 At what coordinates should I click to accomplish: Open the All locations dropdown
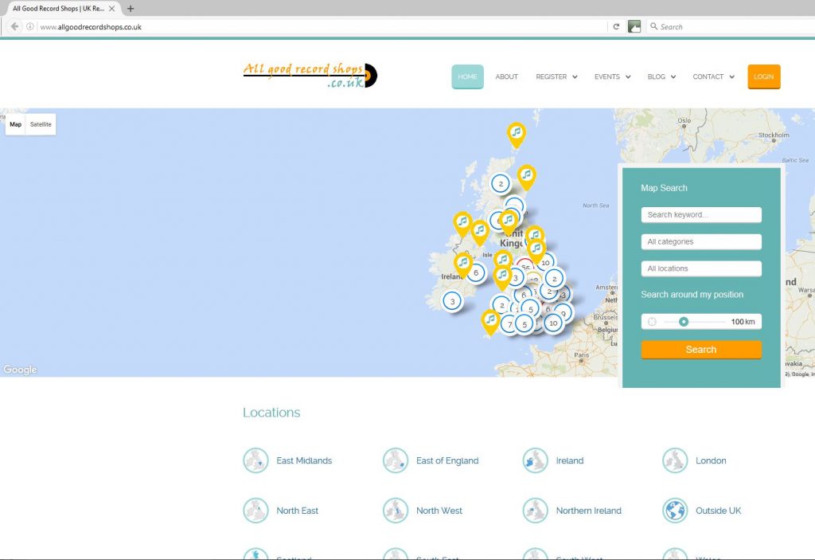pos(701,268)
